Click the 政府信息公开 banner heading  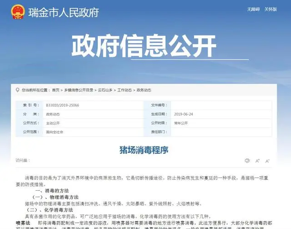pyautogui.click(x=144, y=46)
